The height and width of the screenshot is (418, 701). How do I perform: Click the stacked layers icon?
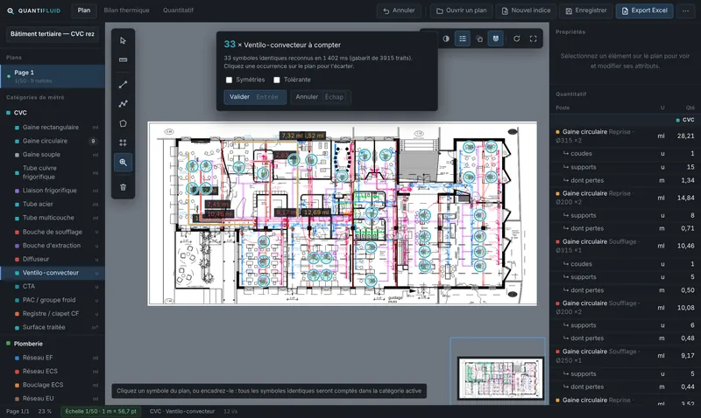(x=479, y=38)
